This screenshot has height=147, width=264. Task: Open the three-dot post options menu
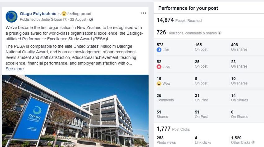tap(143, 13)
